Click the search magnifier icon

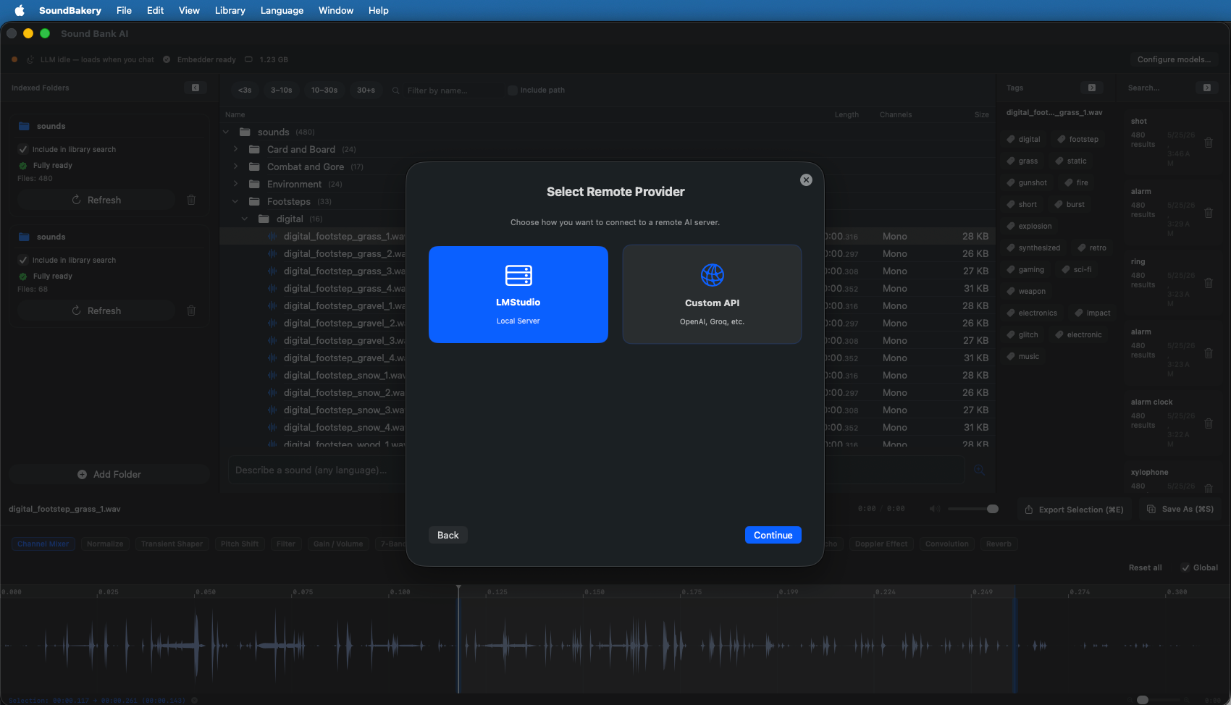979,470
